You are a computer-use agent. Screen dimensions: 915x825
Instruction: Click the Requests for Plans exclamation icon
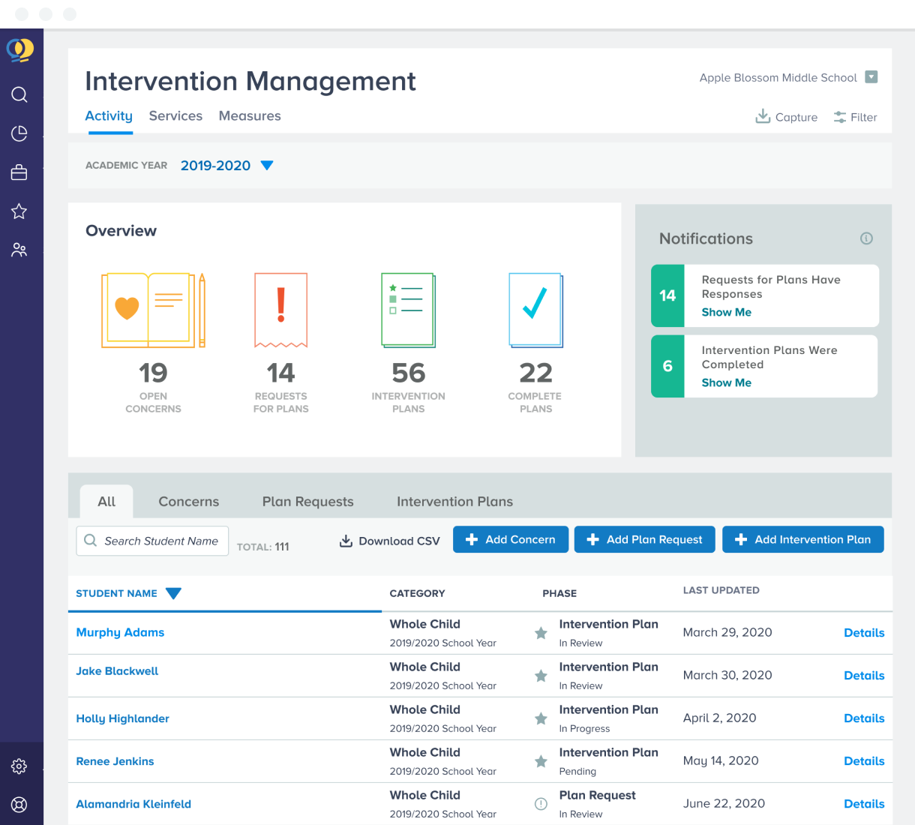pos(281,310)
